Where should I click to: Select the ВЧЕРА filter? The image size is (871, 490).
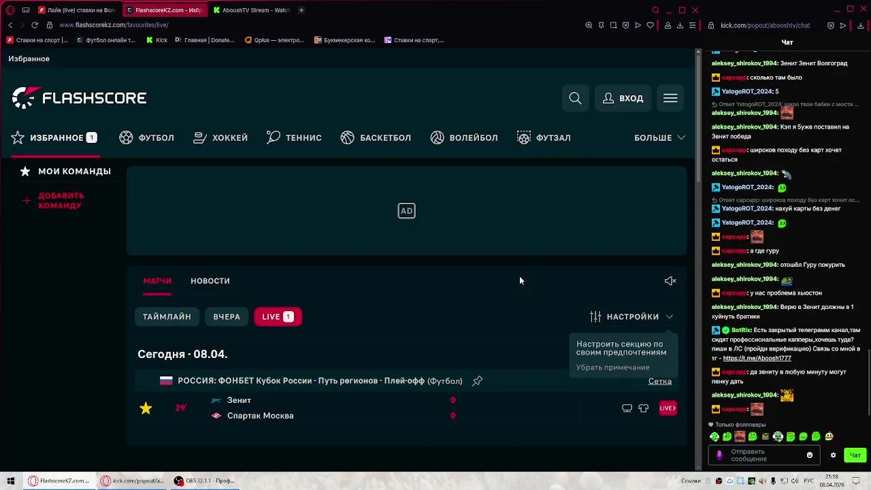(x=227, y=316)
